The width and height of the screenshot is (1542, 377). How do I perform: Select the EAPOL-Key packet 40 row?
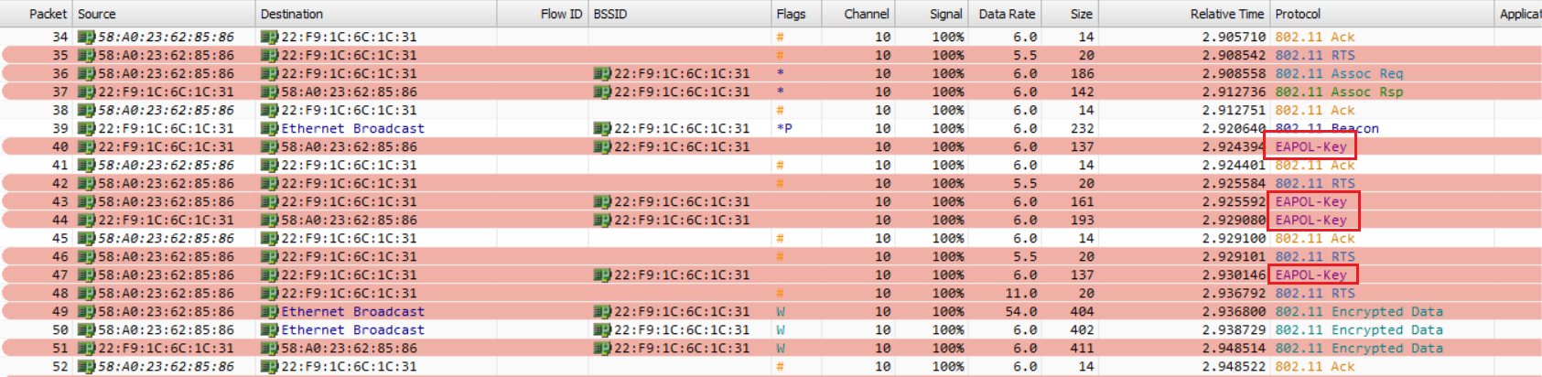pos(771,146)
